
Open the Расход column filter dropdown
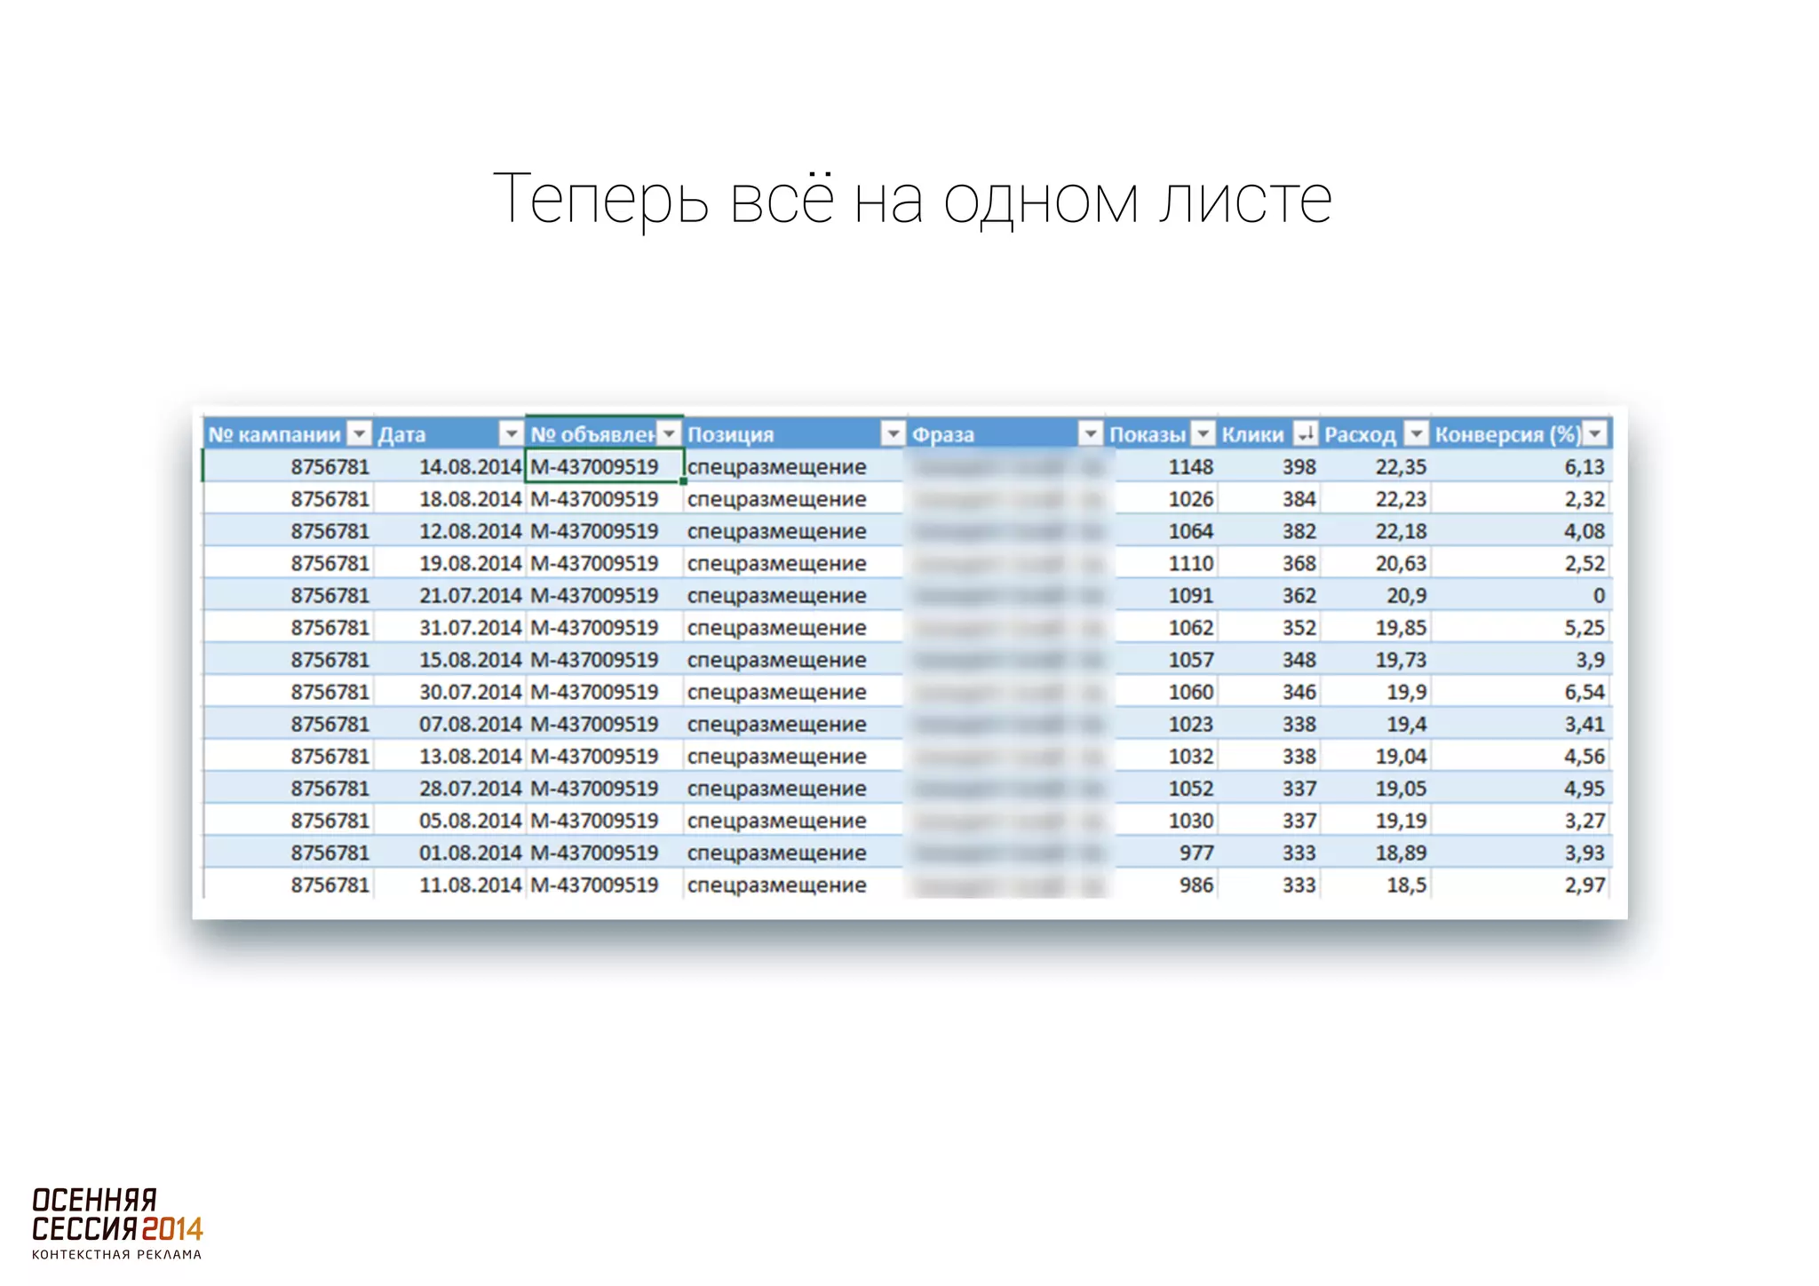click(x=1417, y=433)
